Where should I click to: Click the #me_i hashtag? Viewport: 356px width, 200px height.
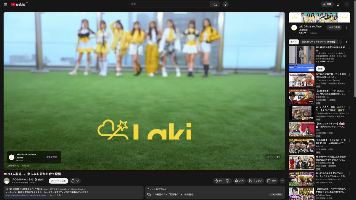tap(46, 189)
